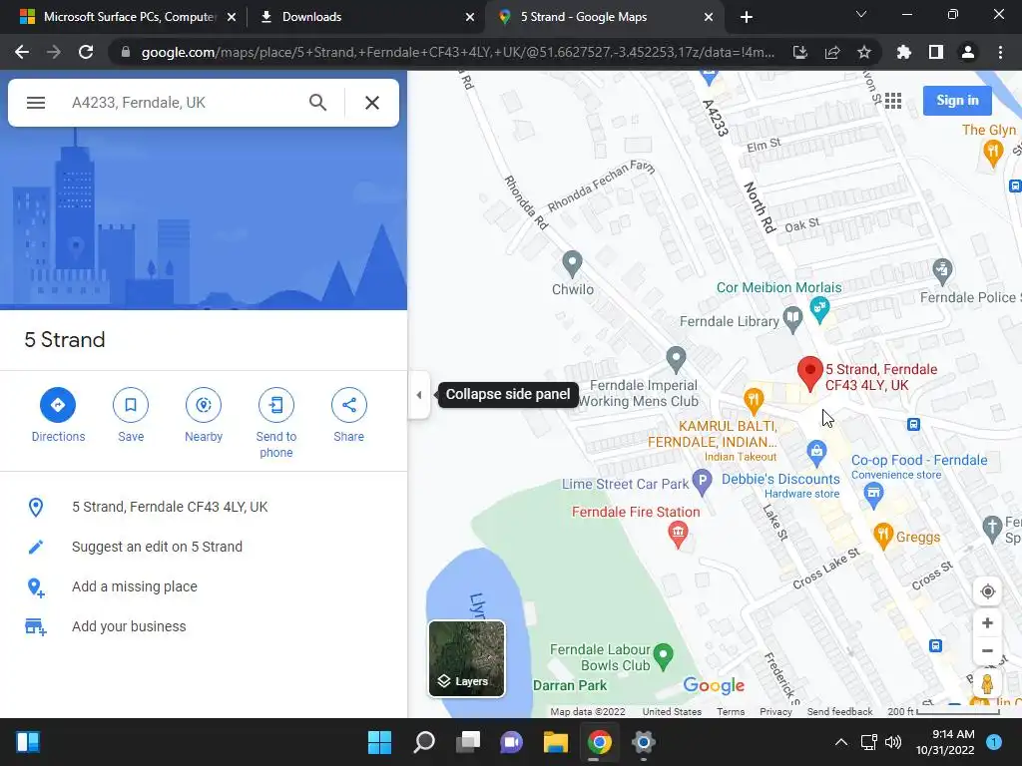The width and height of the screenshot is (1022, 766).
Task: Open a new browser tab
Action: pos(747,17)
